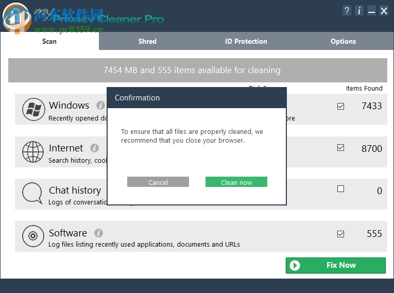
Task: Click the Software disc category icon
Action: pos(33,236)
